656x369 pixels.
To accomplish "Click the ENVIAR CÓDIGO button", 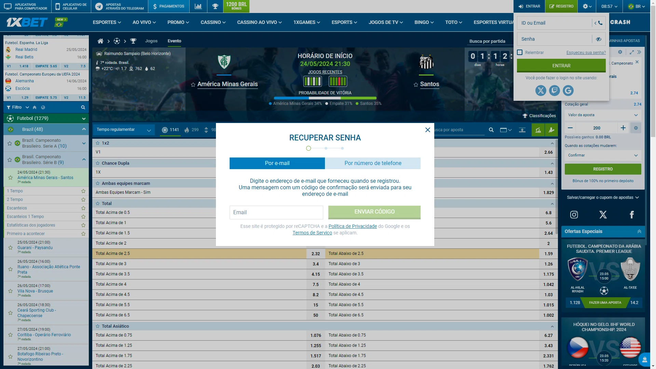I will pos(374,212).
